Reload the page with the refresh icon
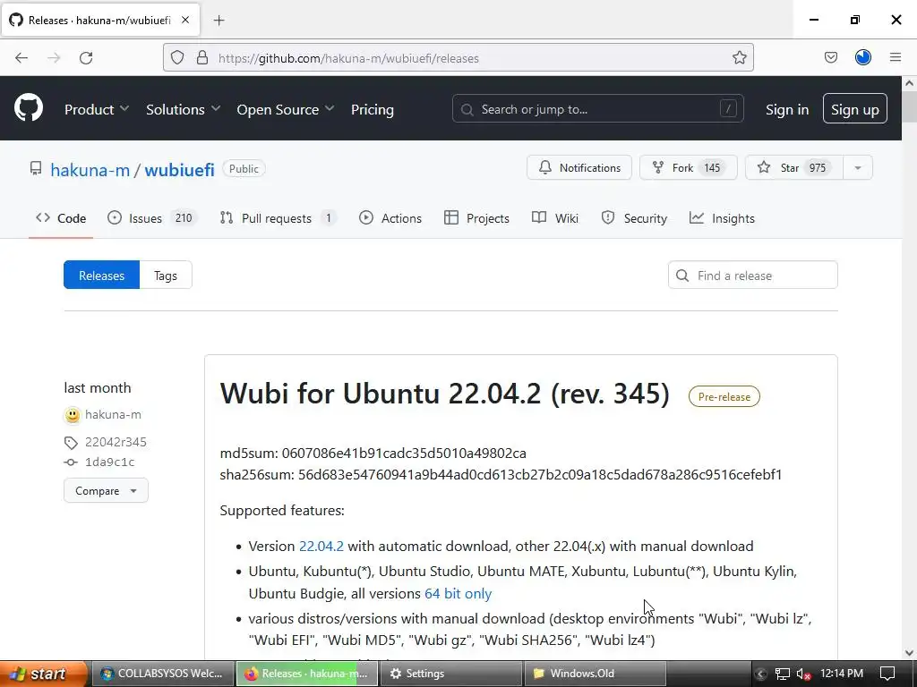This screenshot has width=917, height=687. (86, 58)
